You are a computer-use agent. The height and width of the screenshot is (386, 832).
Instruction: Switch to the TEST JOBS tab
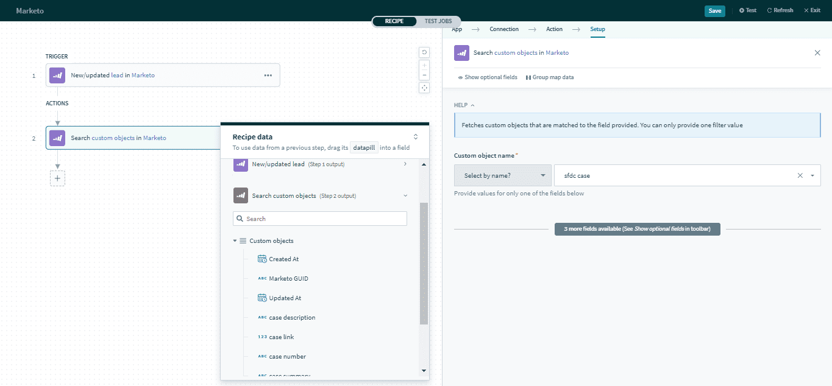tap(438, 21)
